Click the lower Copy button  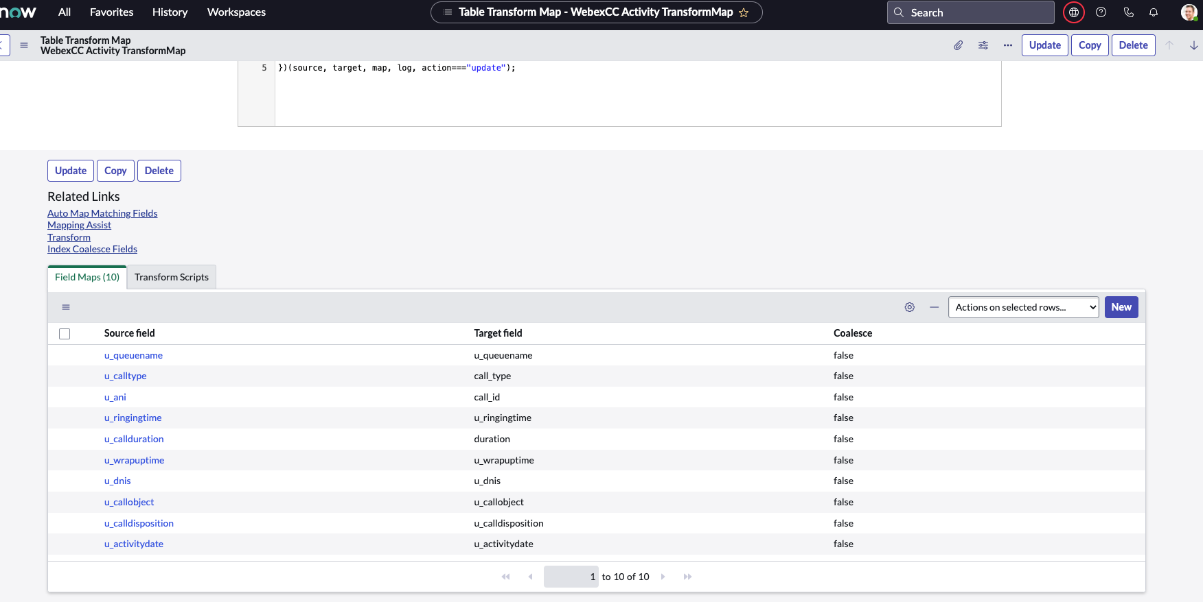point(115,171)
